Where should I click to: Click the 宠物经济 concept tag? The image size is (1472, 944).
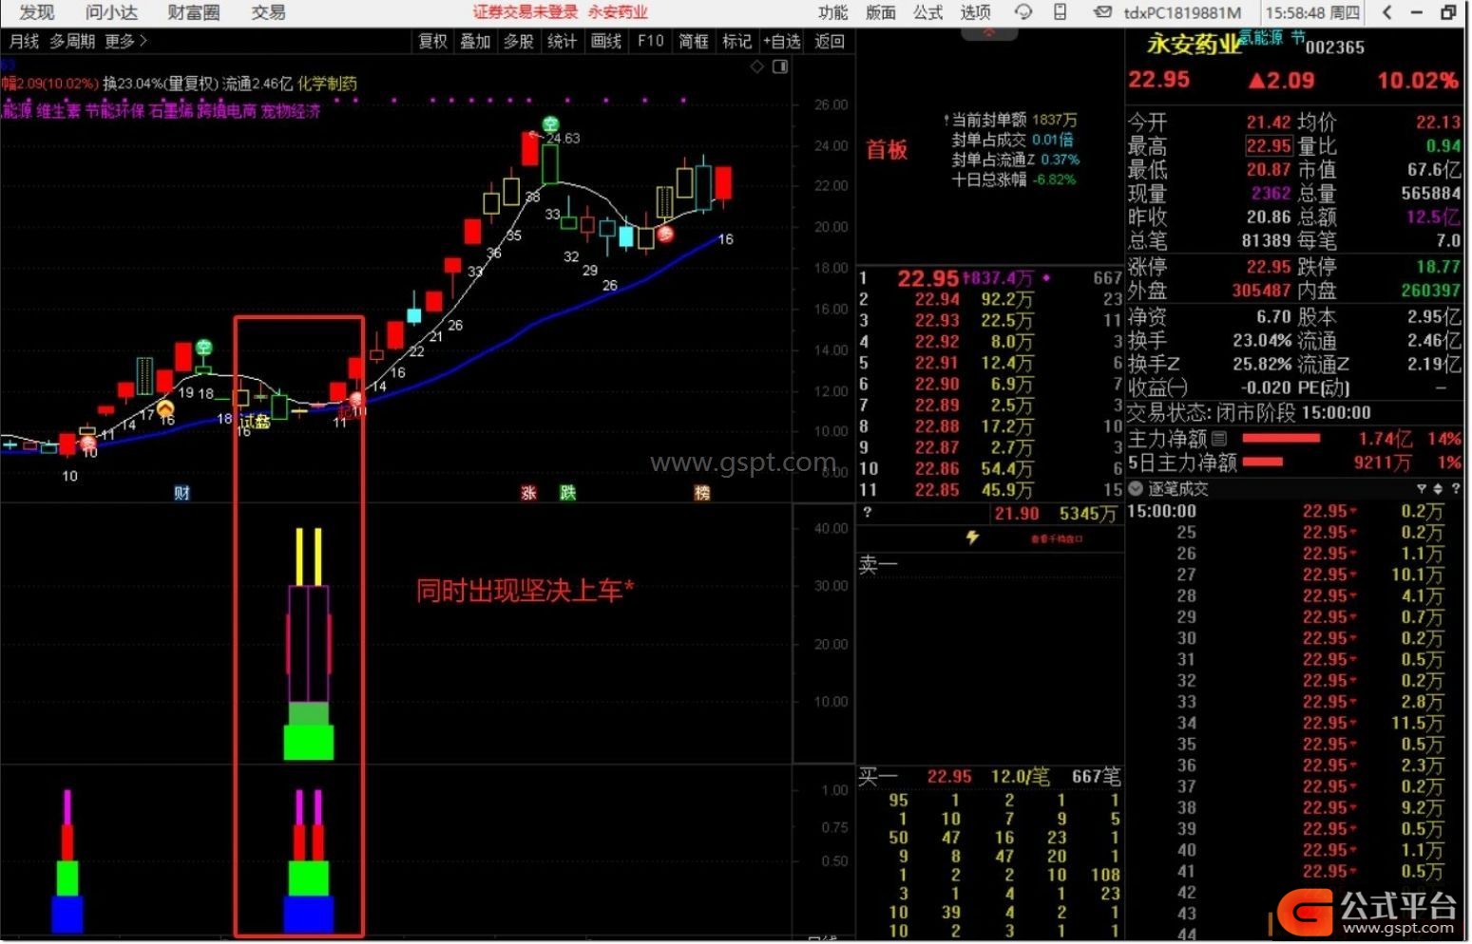click(x=291, y=110)
